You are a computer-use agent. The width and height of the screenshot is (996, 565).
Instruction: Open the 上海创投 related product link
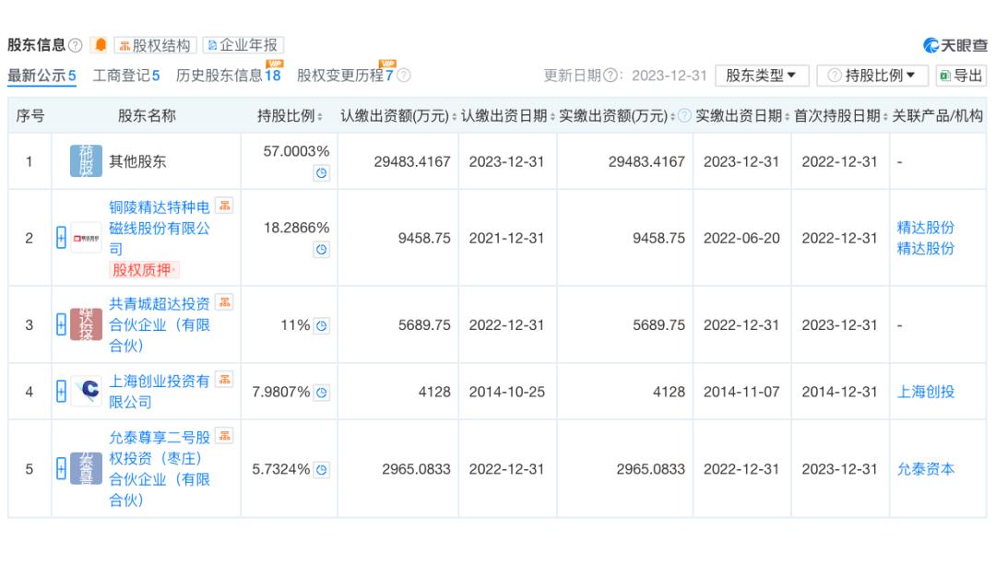(925, 392)
